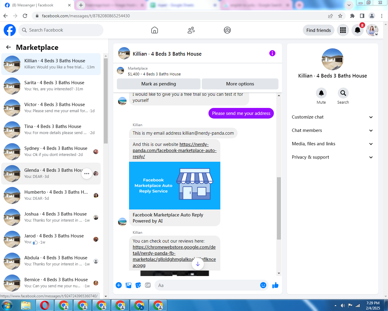Image resolution: width=388 pixels, height=311 pixels.
Task: Open the Facebook logo home link
Action: point(10,30)
